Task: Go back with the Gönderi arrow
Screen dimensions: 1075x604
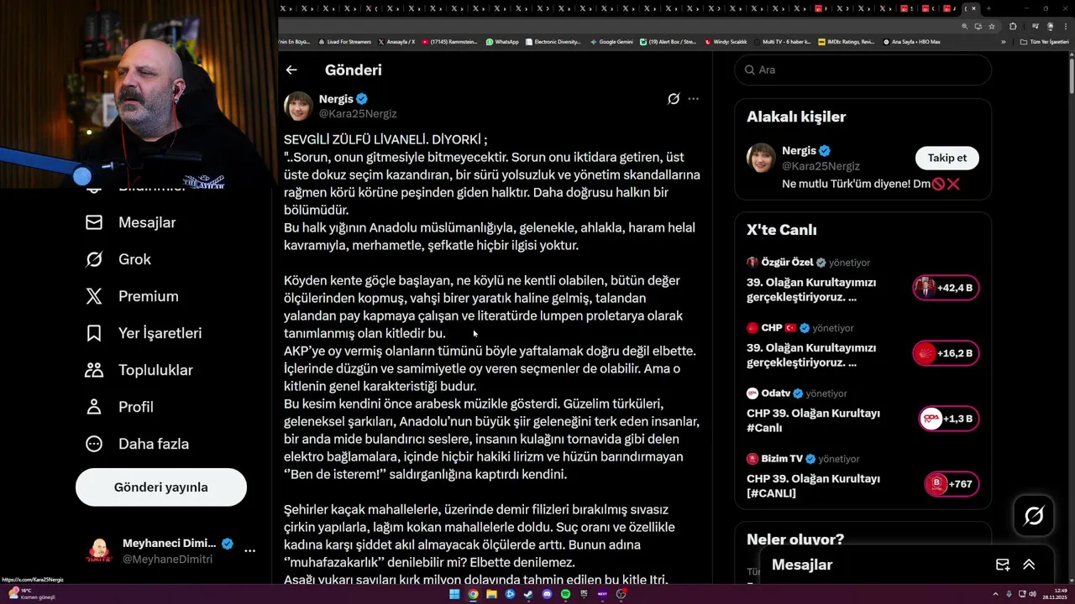Action: click(x=291, y=70)
